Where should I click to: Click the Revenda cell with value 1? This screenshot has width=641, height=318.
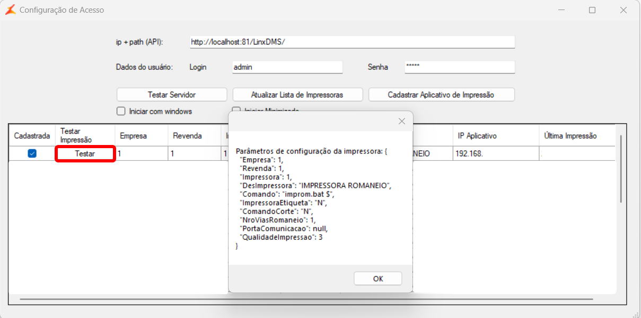click(195, 153)
